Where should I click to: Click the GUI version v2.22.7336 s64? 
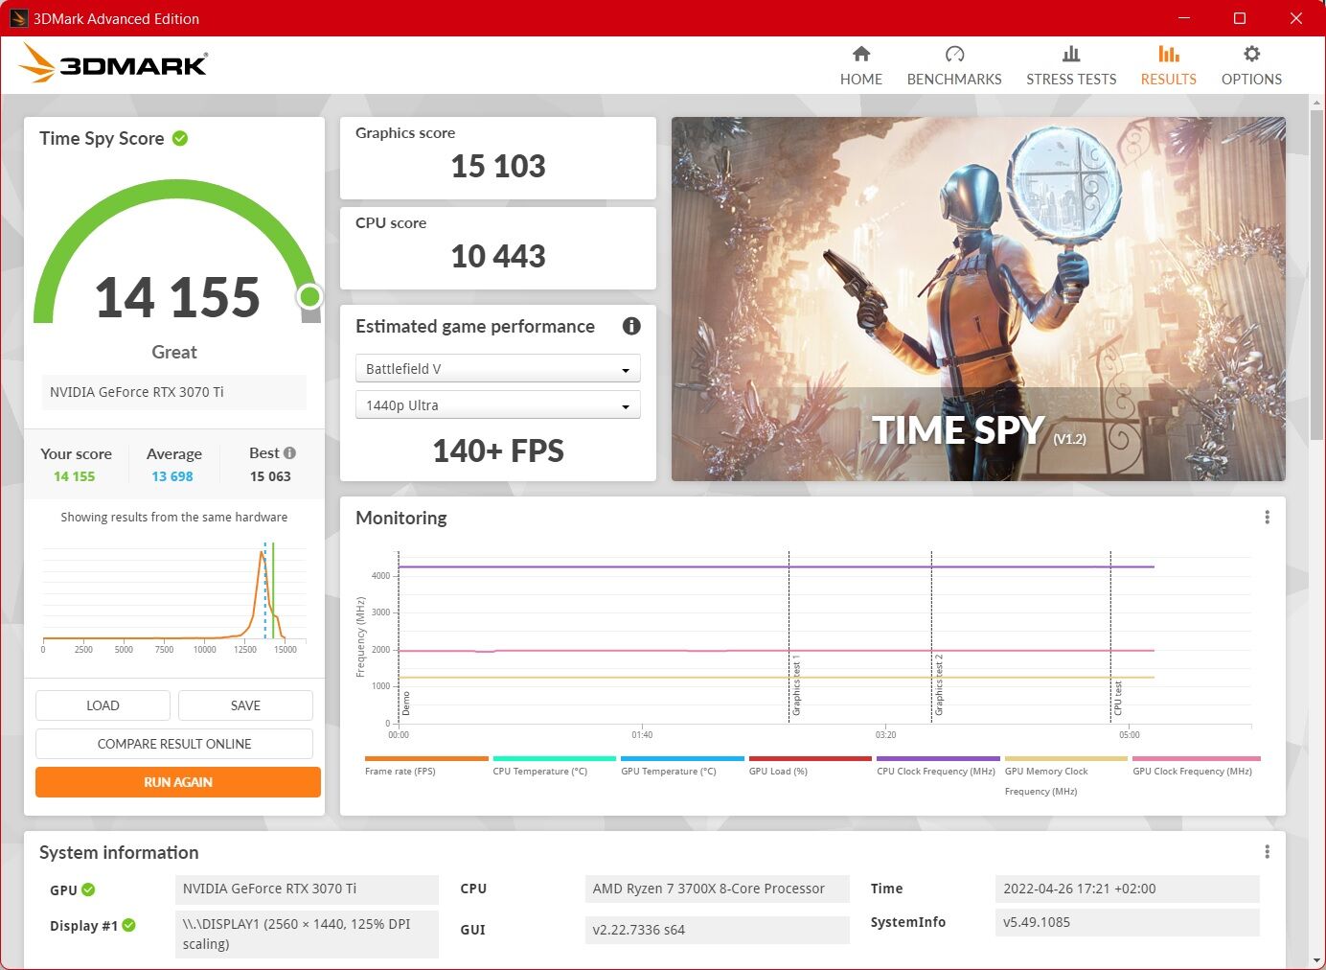tap(717, 930)
